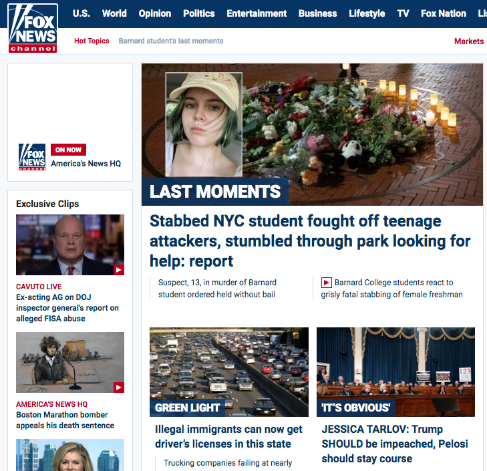This screenshot has height=471, width=487.
Task: Open the Lifestyle menu item
Action: click(x=367, y=13)
